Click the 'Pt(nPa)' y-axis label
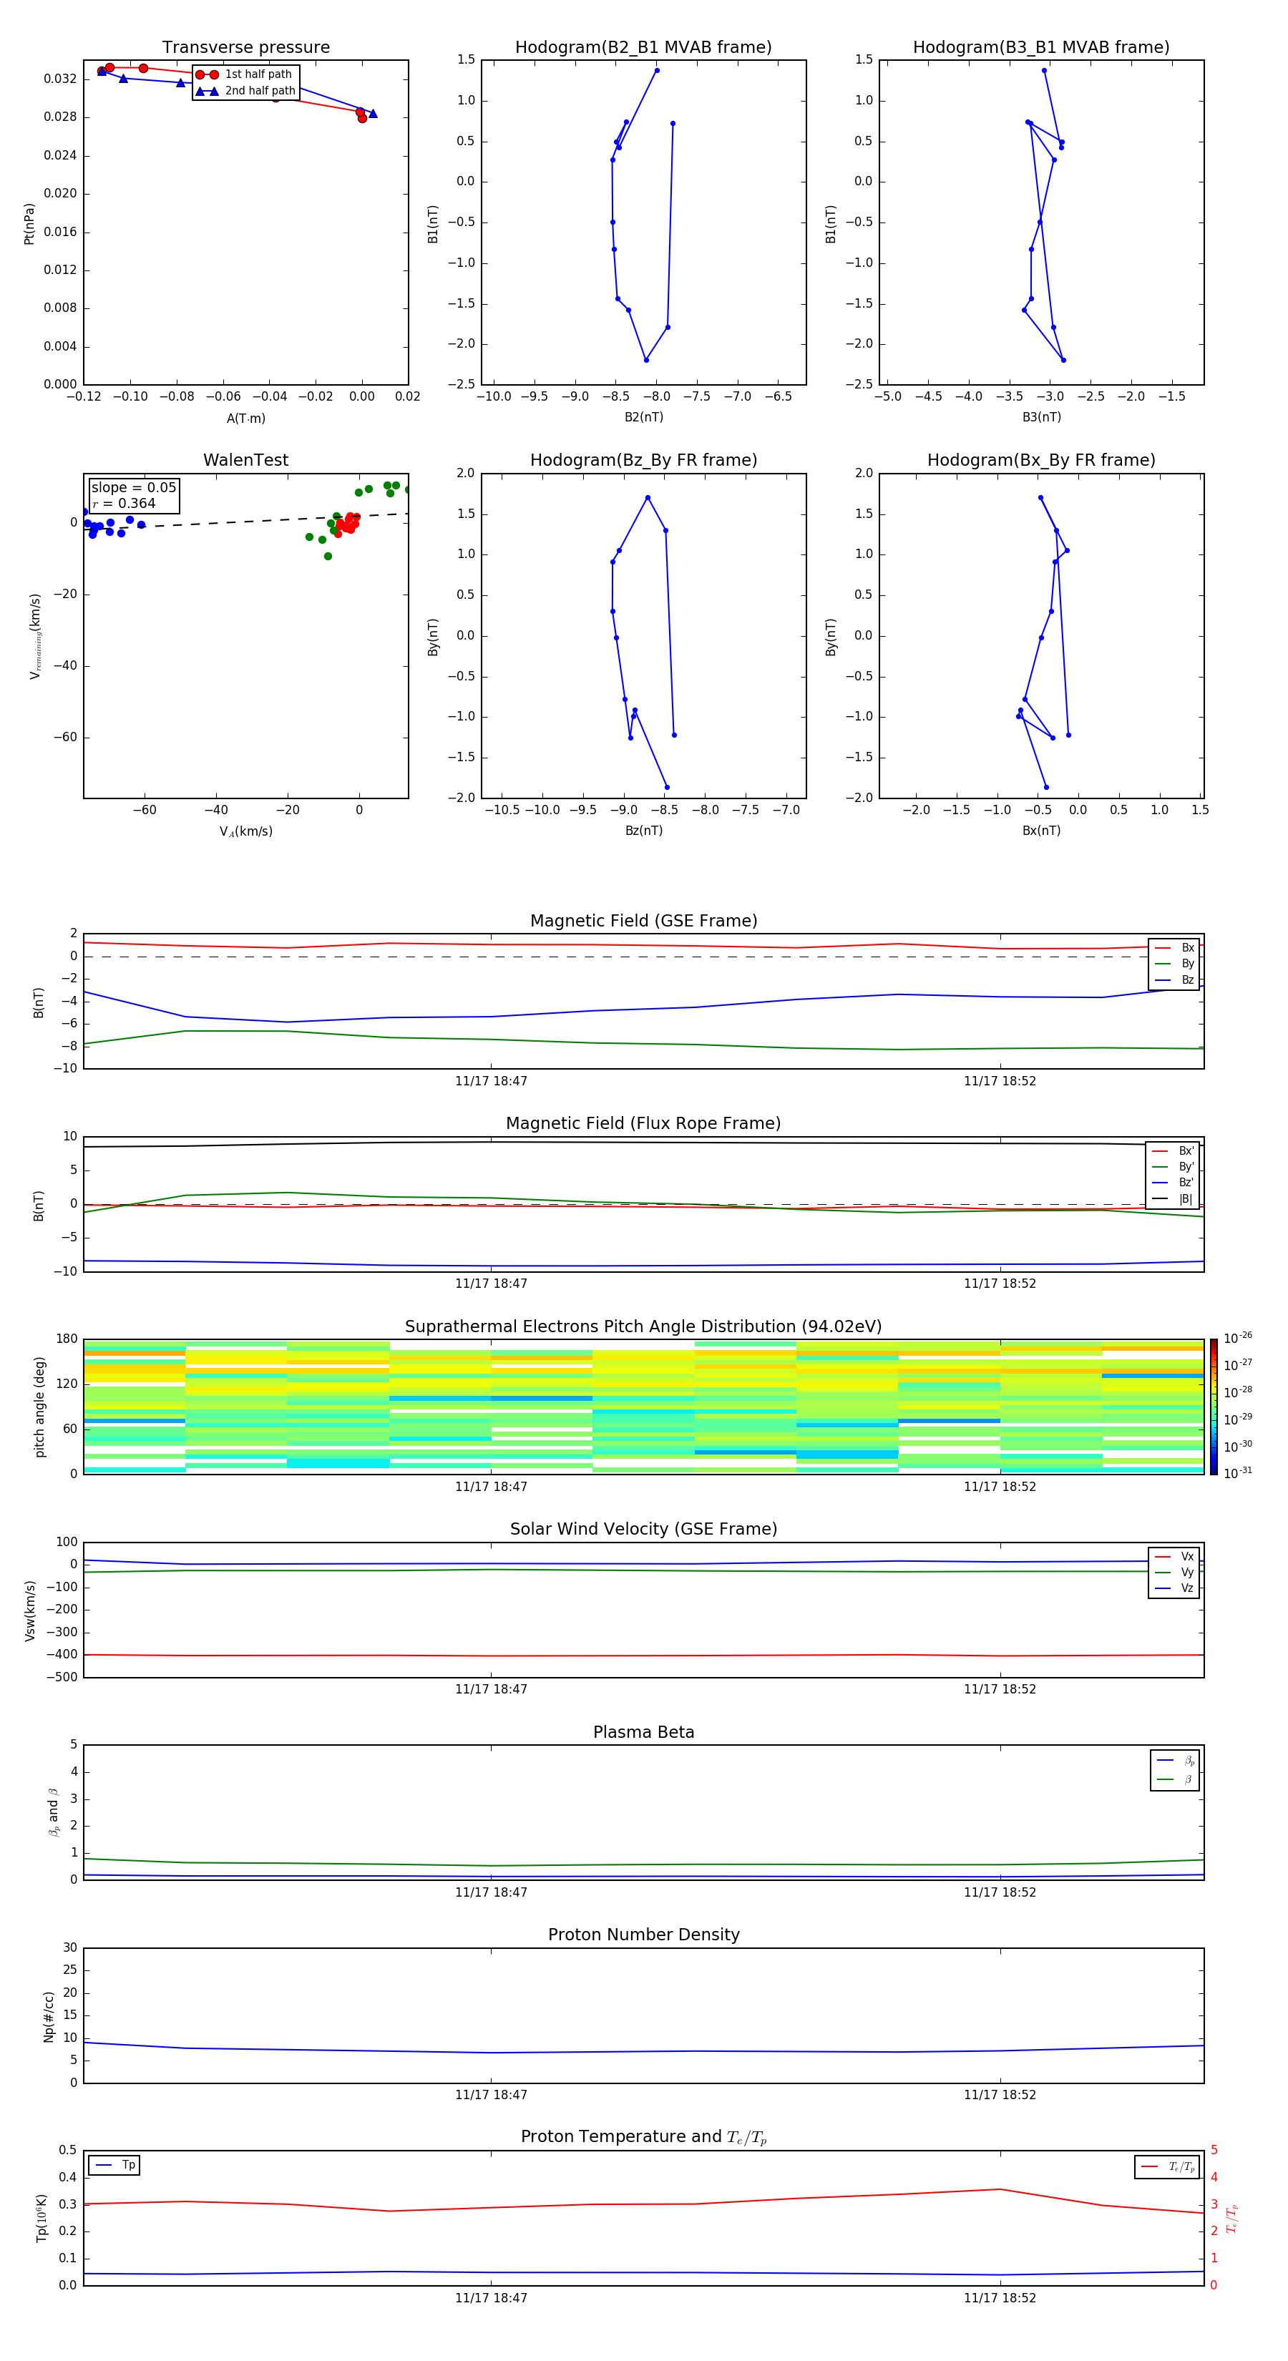The image size is (1288, 2361). coord(29,224)
